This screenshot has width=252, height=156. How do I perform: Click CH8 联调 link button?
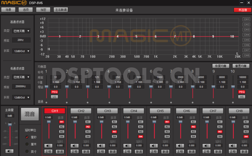[244, 152]
